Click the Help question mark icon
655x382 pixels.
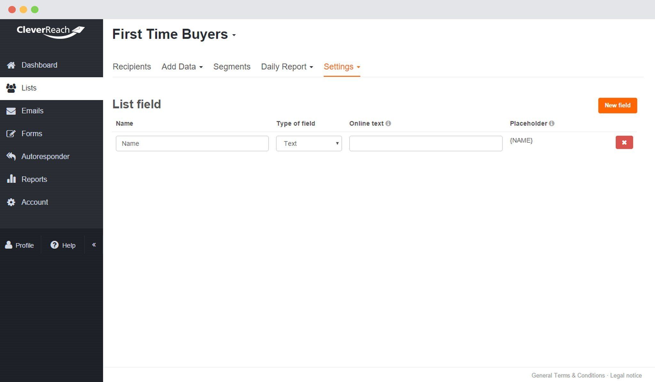pyautogui.click(x=55, y=245)
